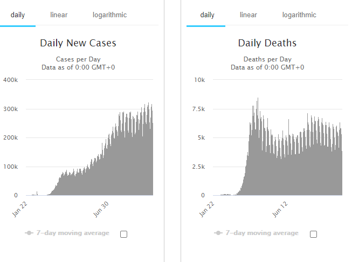Select the daily tab above Daily Deaths
The height and width of the screenshot is (262, 352).
[208, 15]
